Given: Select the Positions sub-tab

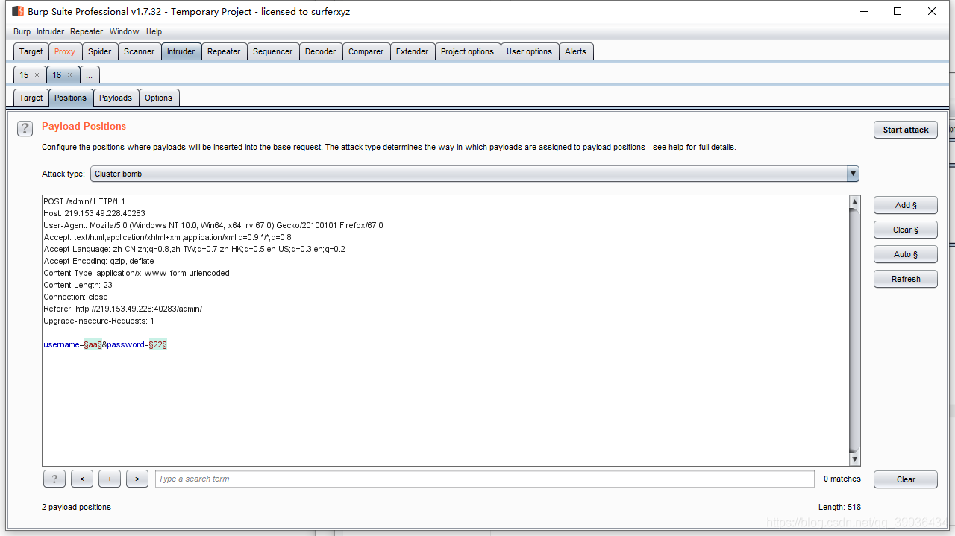Looking at the screenshot, I should (x=71, y=98).
